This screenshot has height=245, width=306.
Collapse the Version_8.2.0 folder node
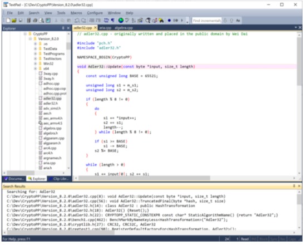click(x=30, y=39)
